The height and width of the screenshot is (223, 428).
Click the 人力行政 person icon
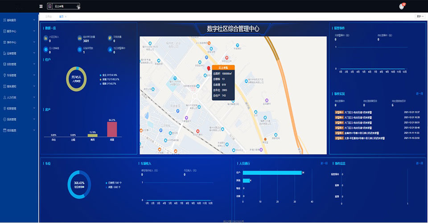pyautogui.click(x=4, y=97)
